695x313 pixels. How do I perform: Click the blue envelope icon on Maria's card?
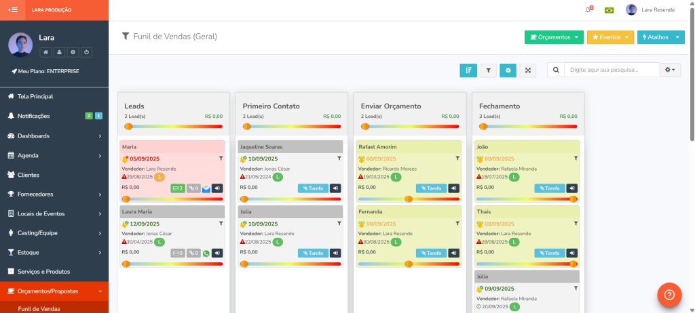206,189
